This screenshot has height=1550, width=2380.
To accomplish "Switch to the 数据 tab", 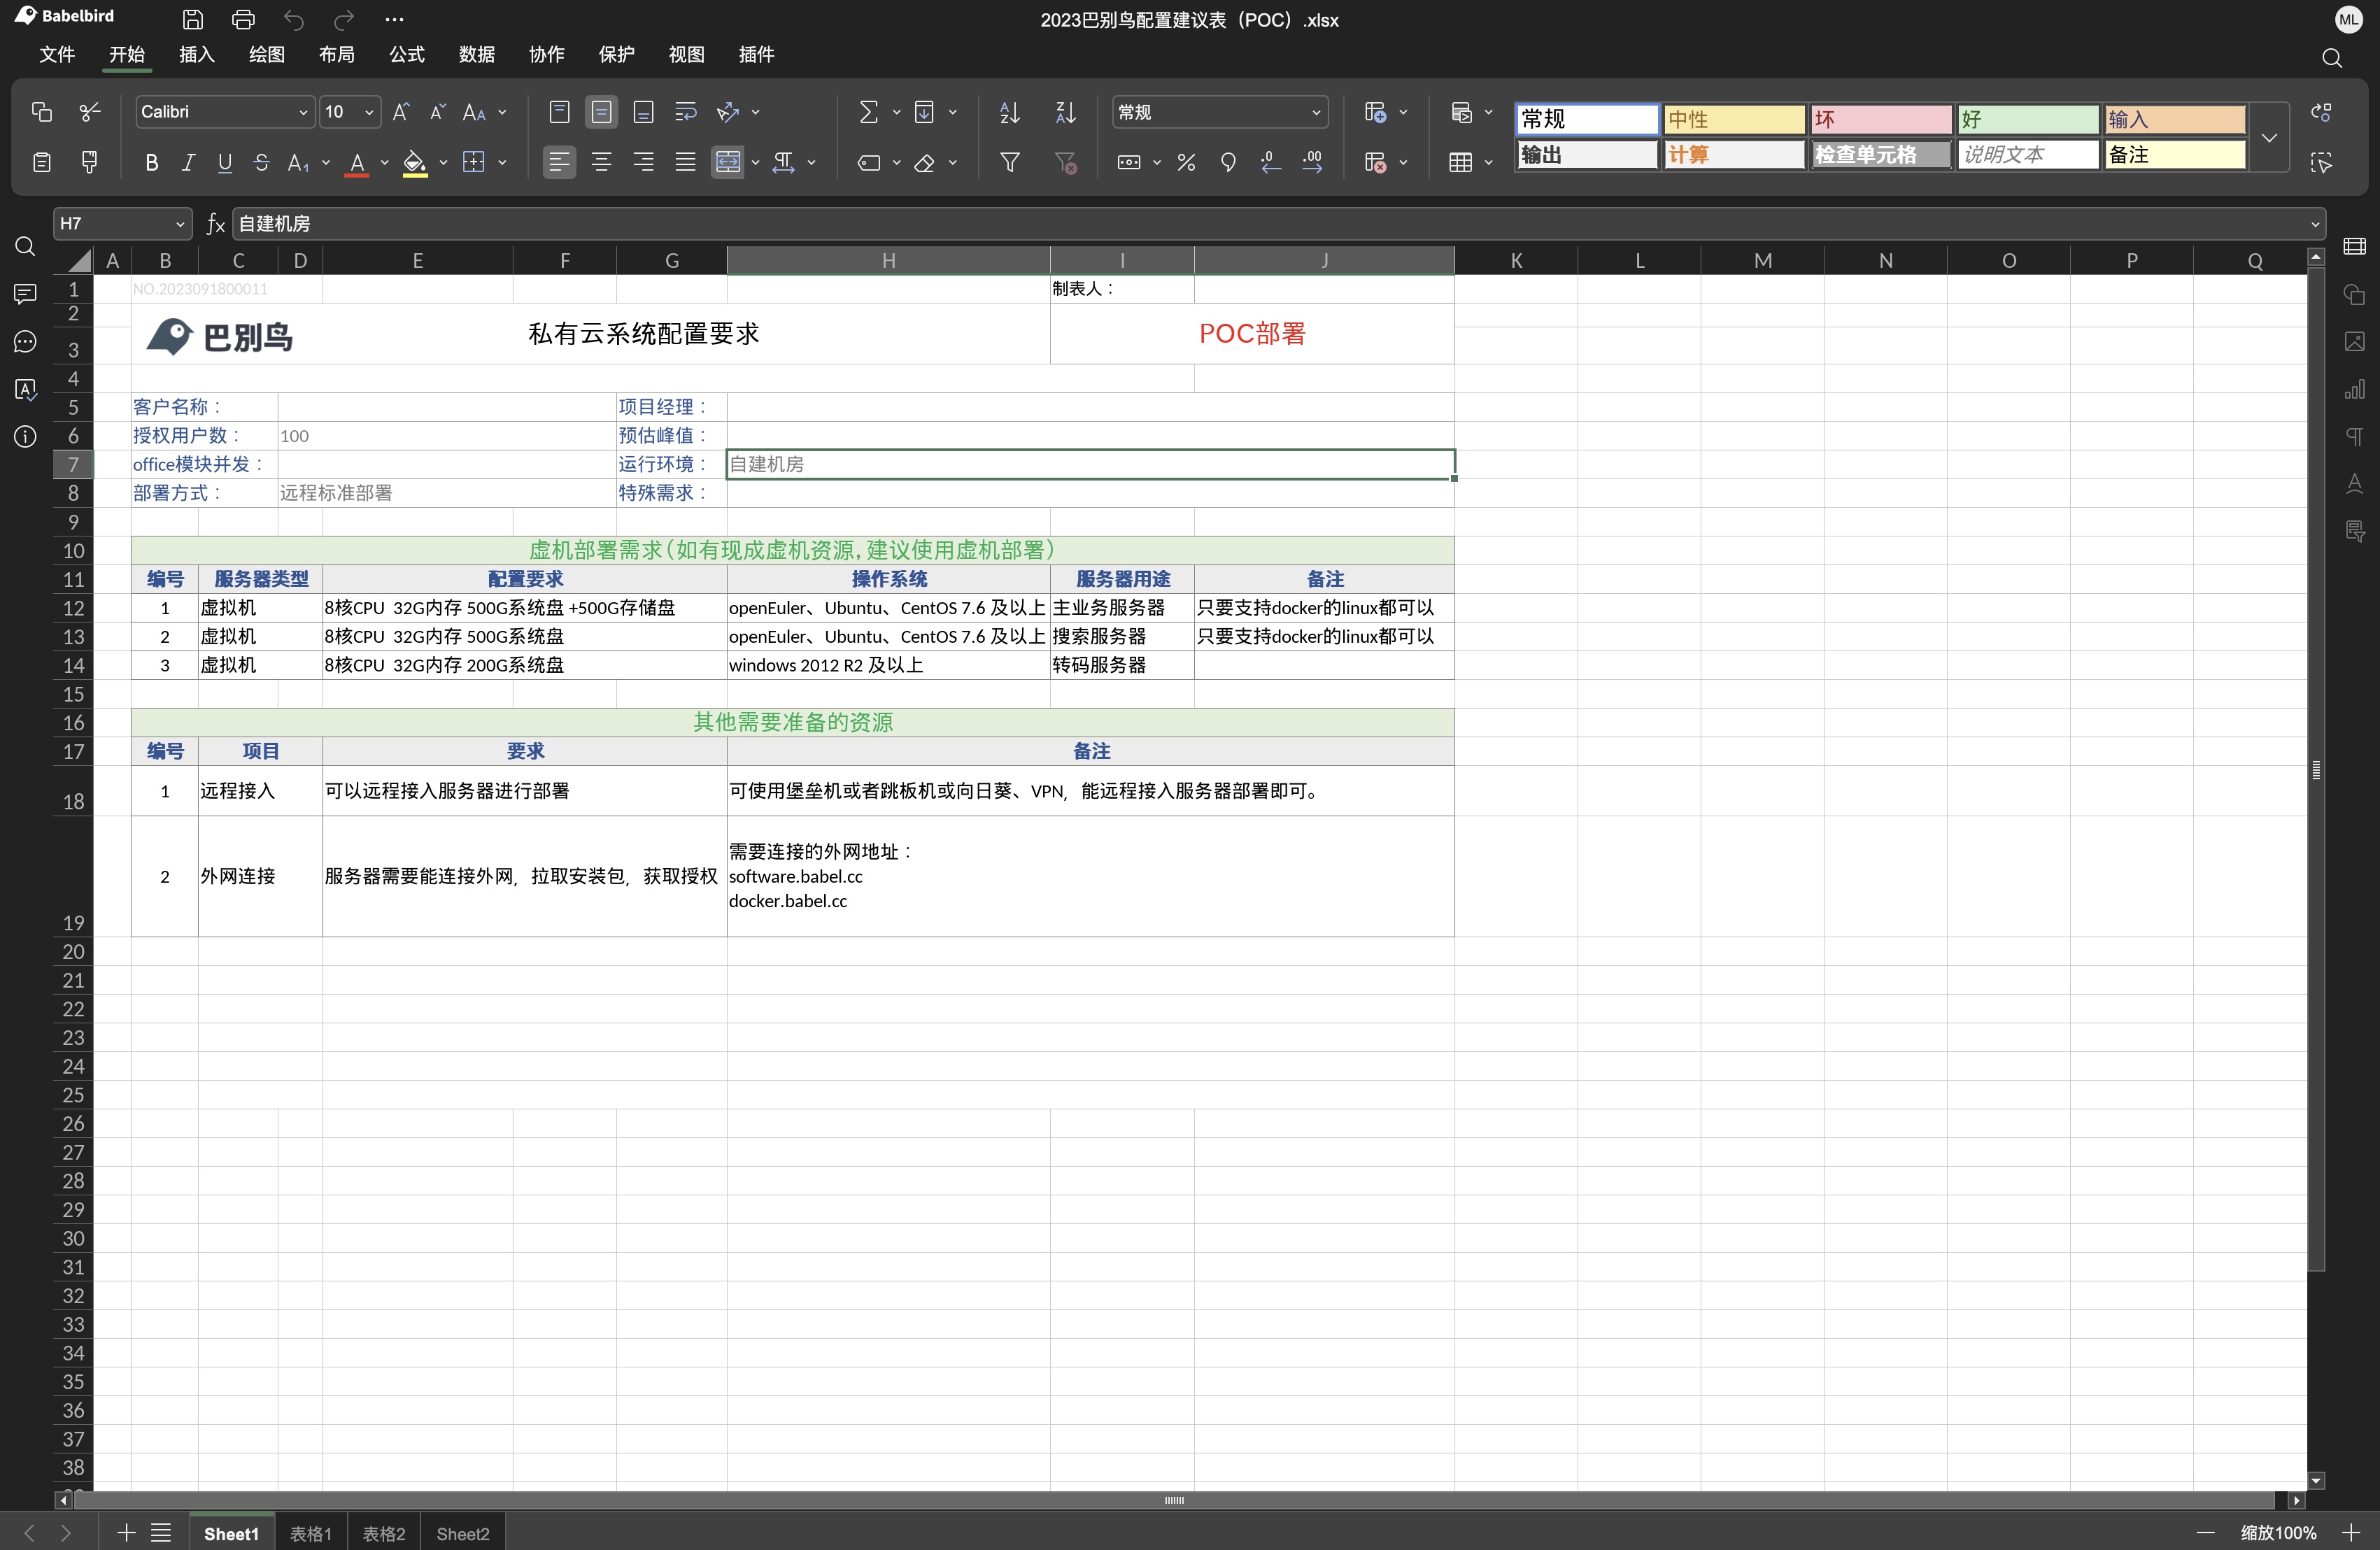I will tap(477, 55).
